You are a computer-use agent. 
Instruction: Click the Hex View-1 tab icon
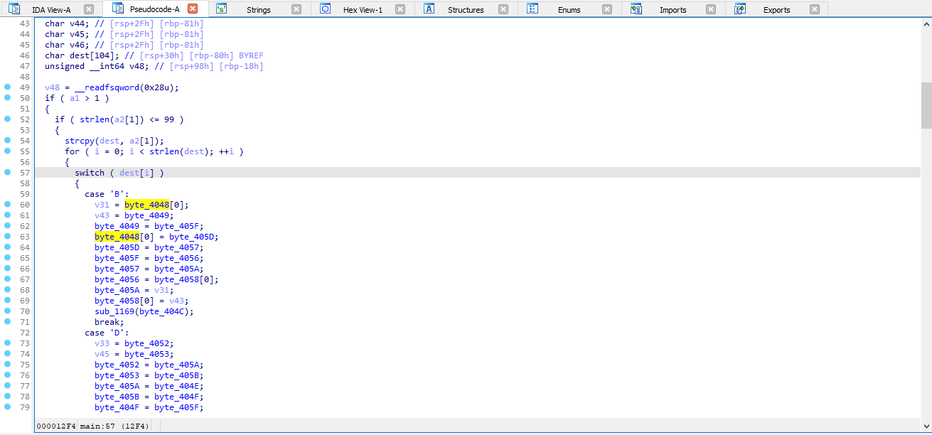(326, 9)
